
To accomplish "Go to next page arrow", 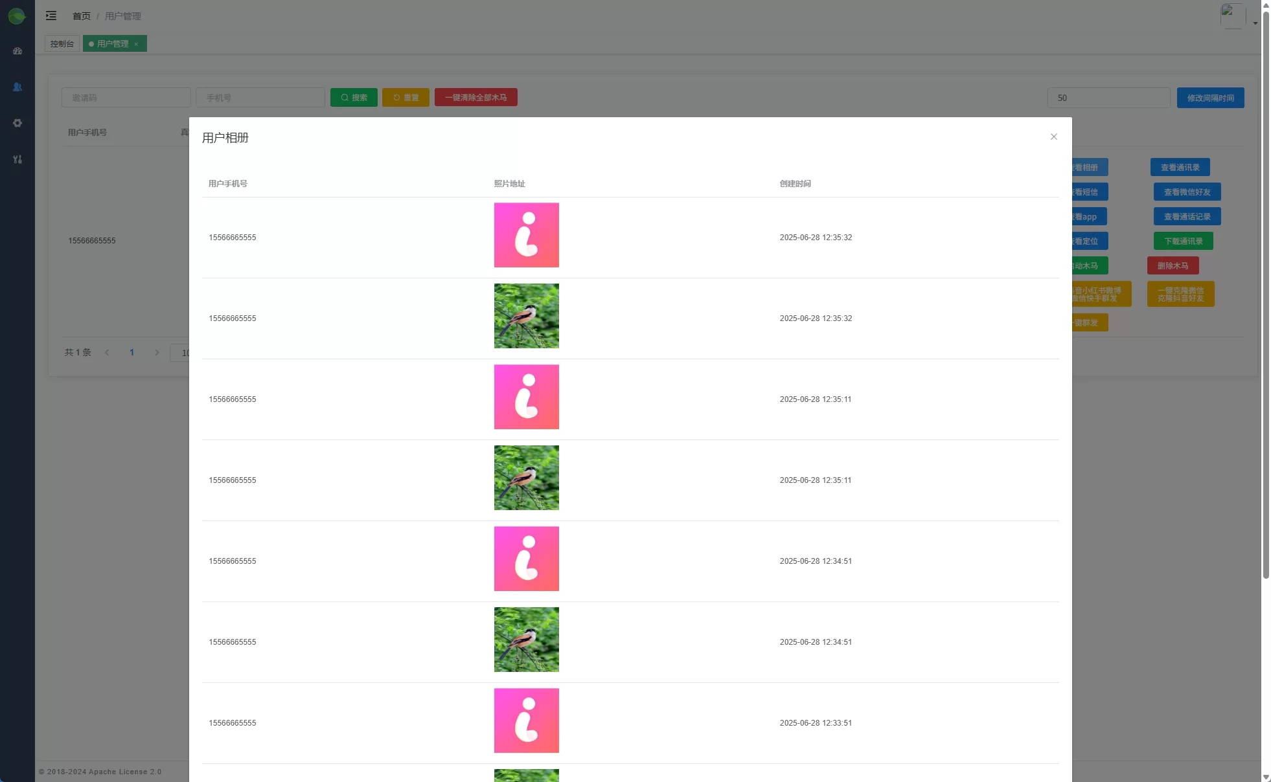I will [x=157, y=353].
